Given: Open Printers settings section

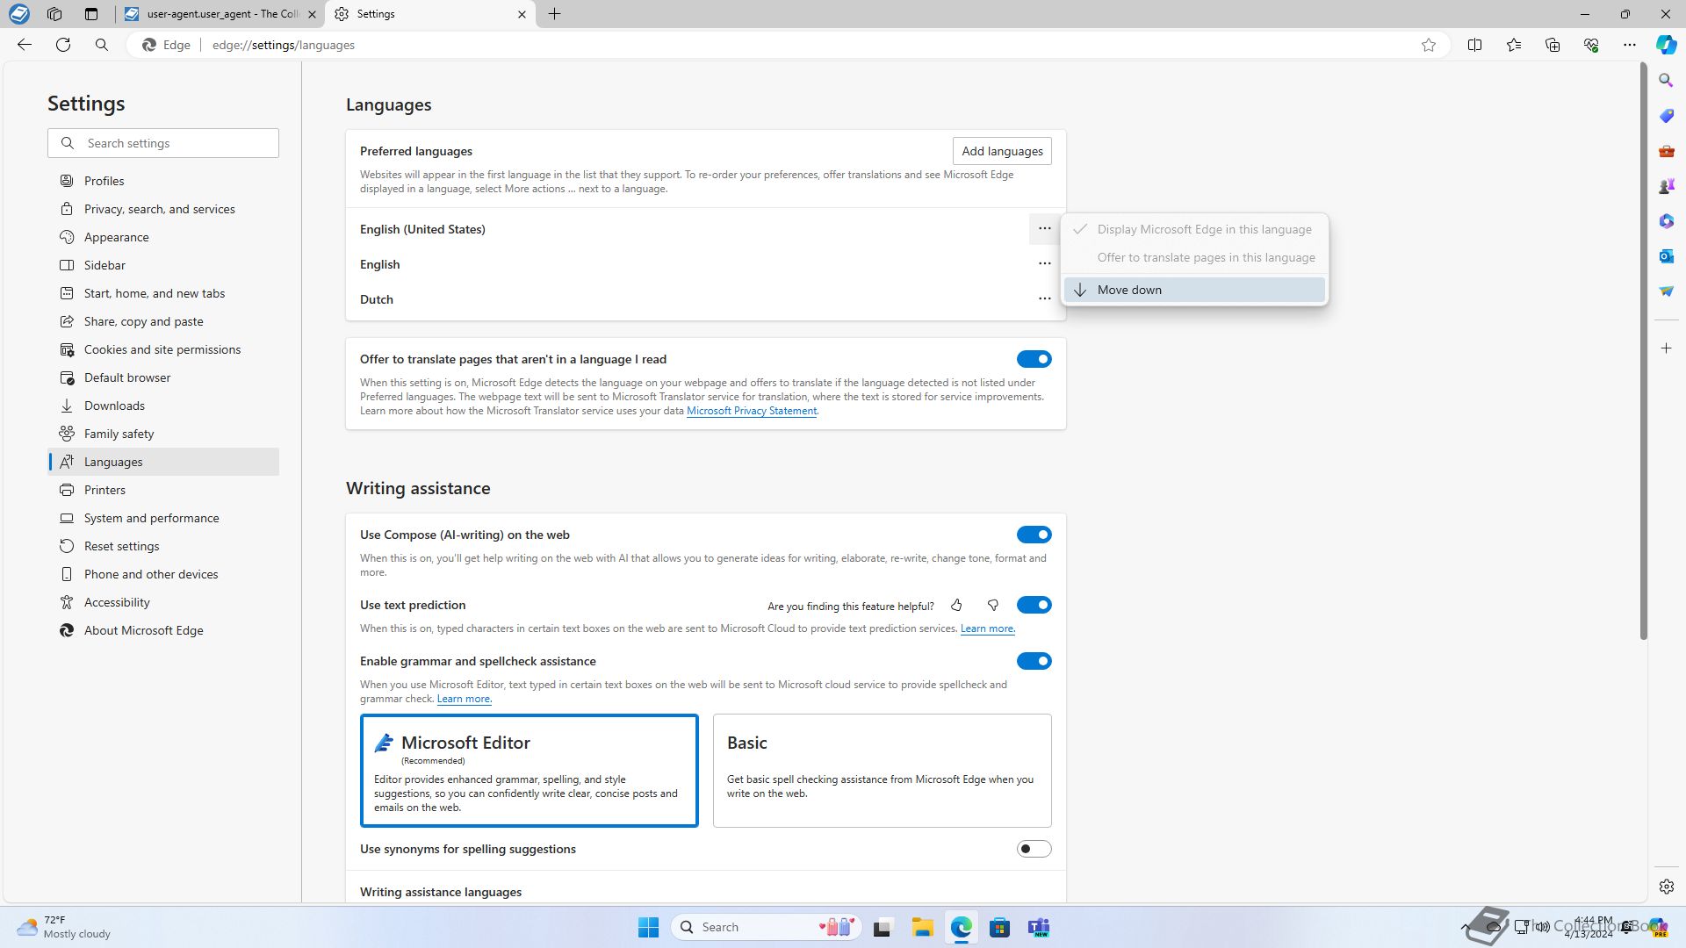Looking at the screenshot, I should point(163,490).
